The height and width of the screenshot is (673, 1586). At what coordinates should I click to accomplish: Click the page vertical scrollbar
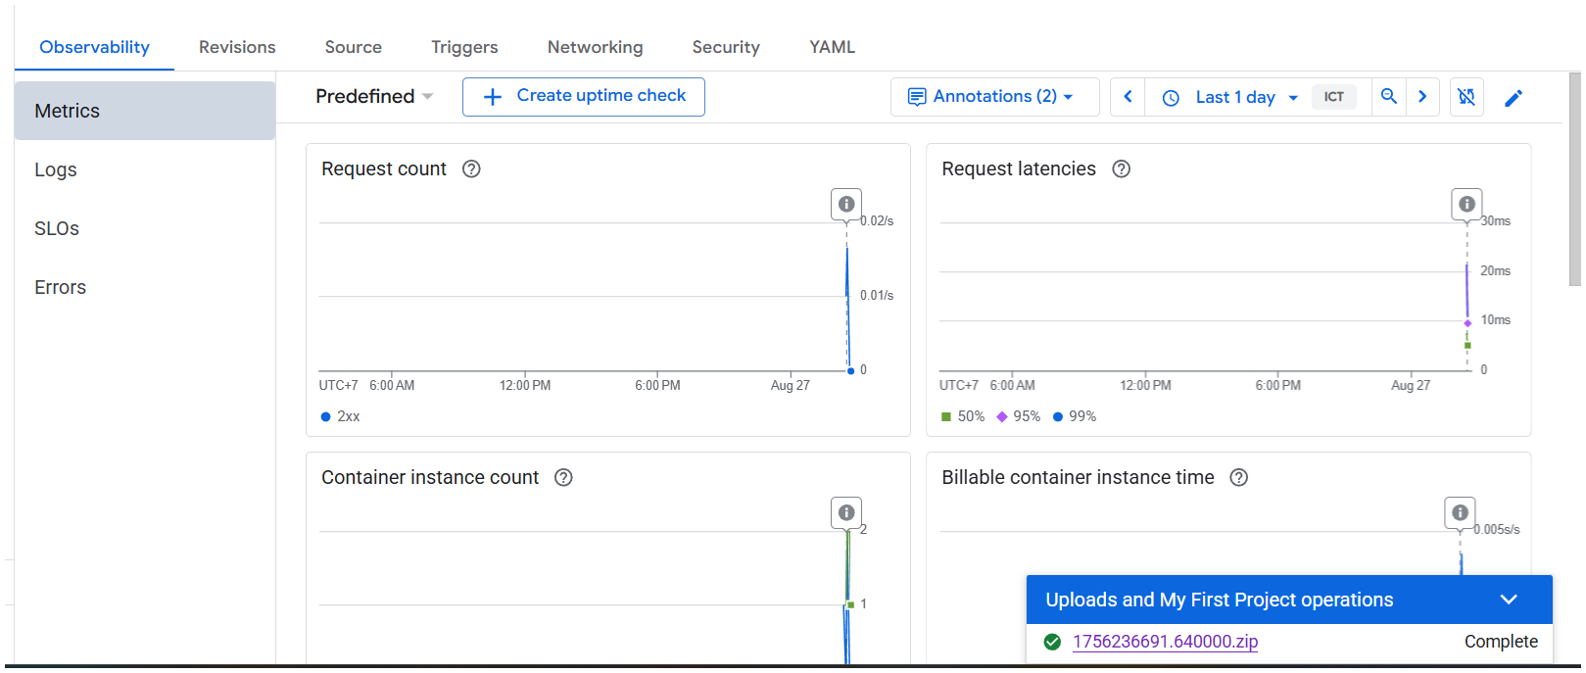coord(1575,179)
